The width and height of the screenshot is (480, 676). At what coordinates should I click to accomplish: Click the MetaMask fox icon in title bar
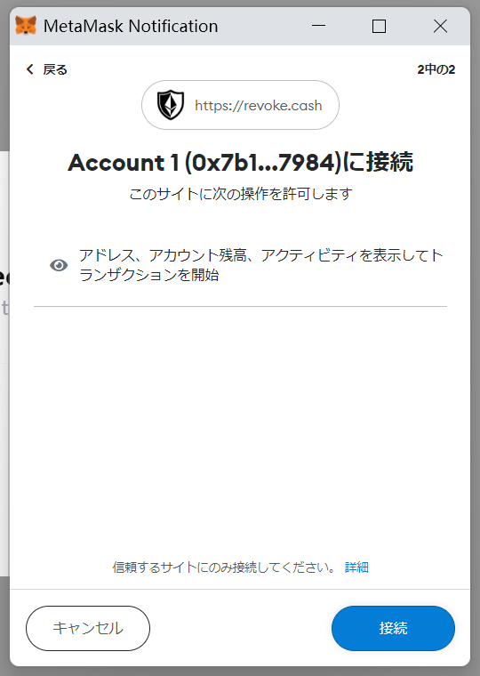[26, 26]
